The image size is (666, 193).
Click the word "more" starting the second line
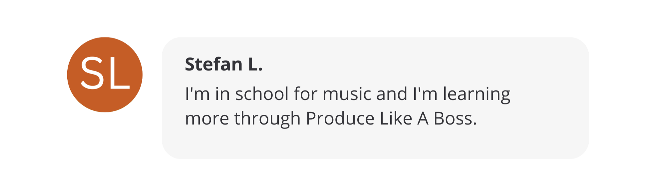(207, 119)
